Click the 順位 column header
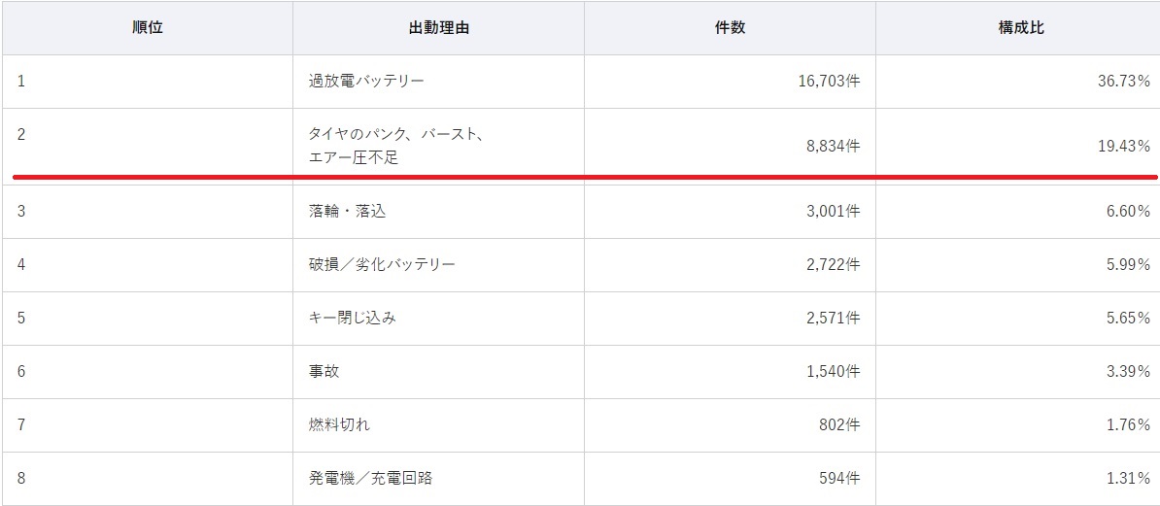 pos(148,28)
